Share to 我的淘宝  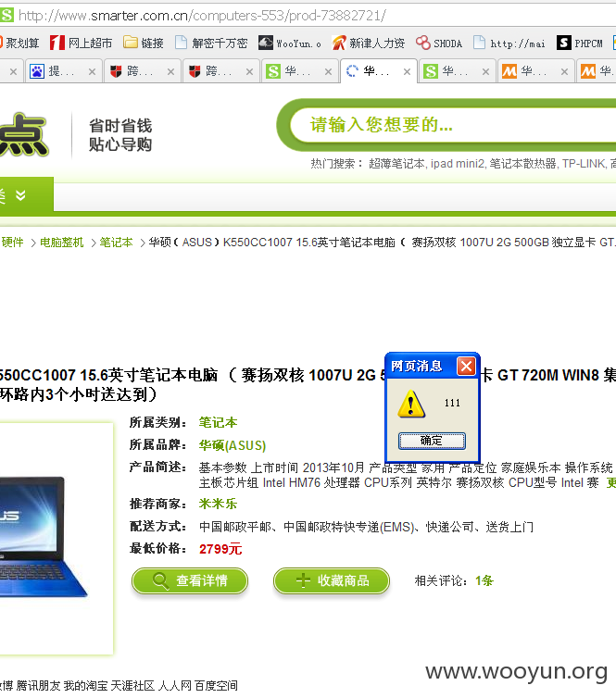(x=84, y=686)
